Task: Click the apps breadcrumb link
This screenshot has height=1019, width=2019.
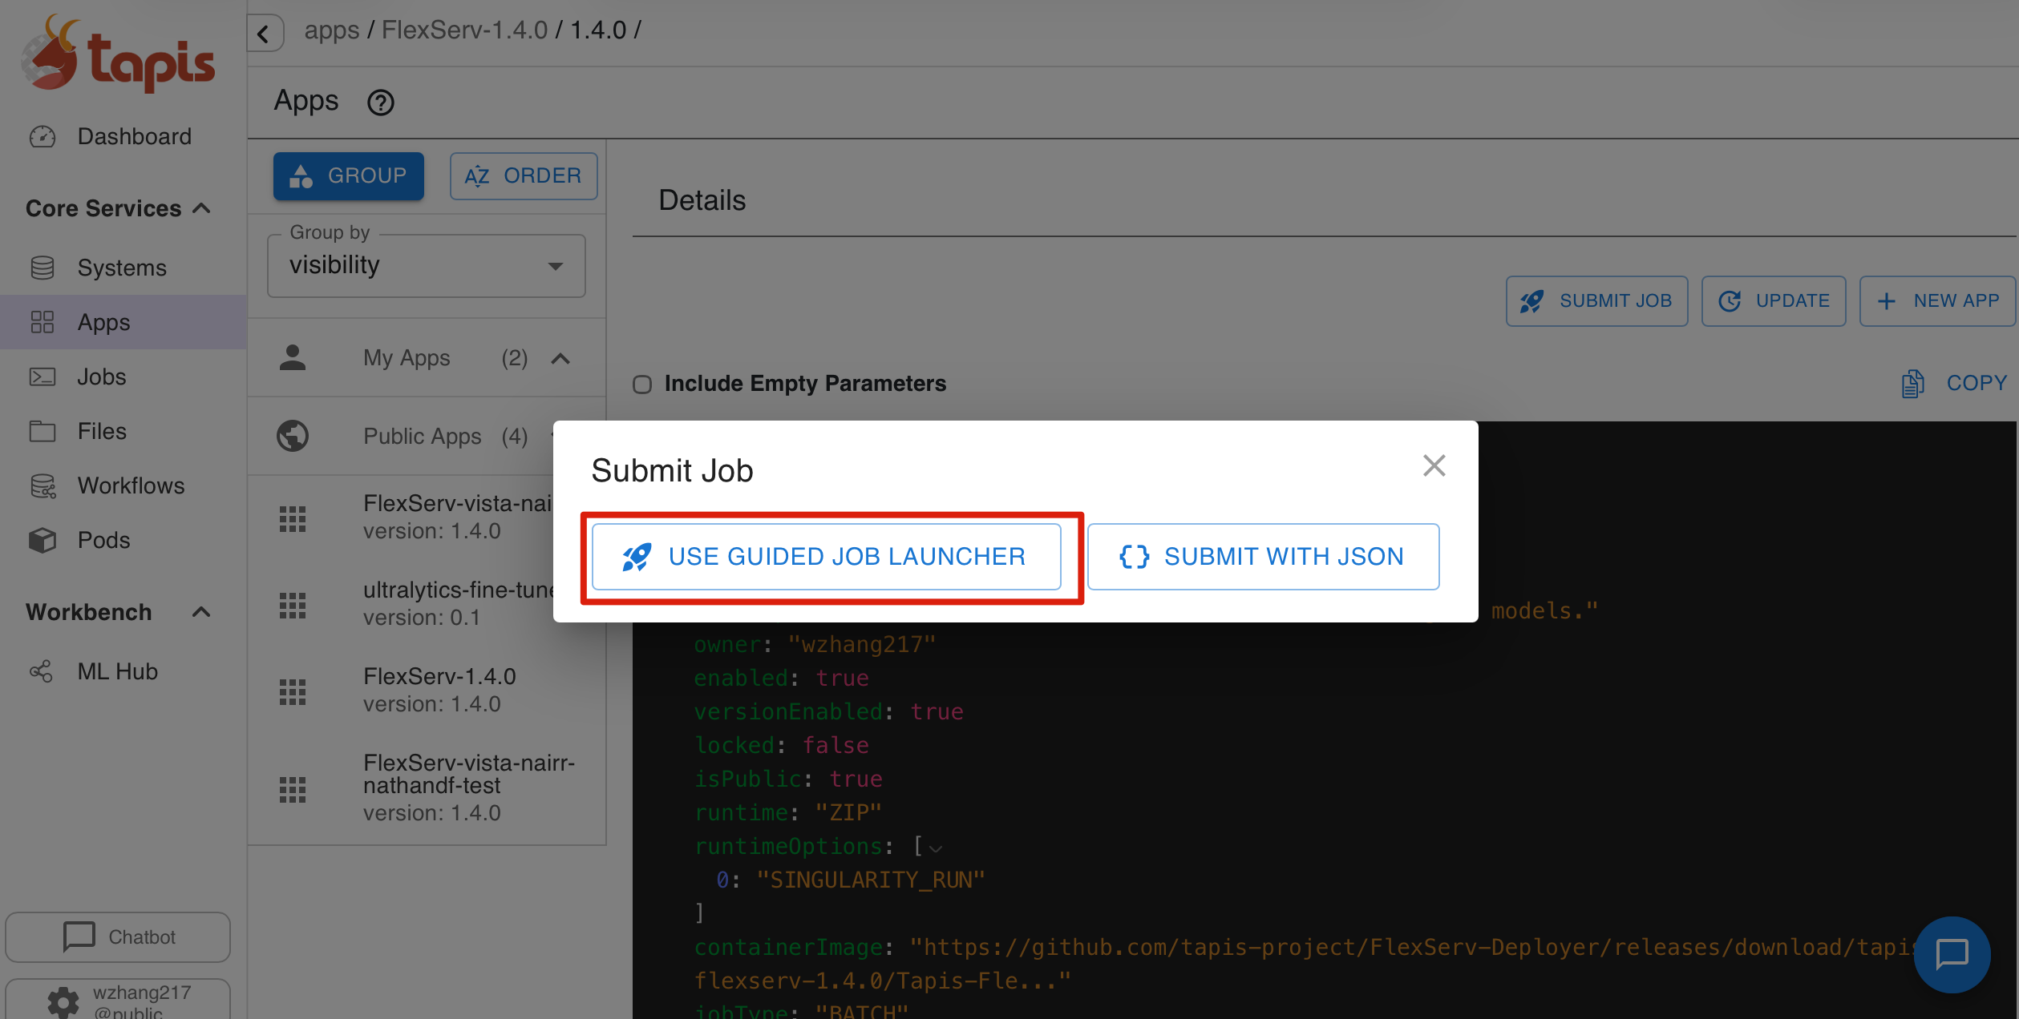Action: [x=332, y=30]
